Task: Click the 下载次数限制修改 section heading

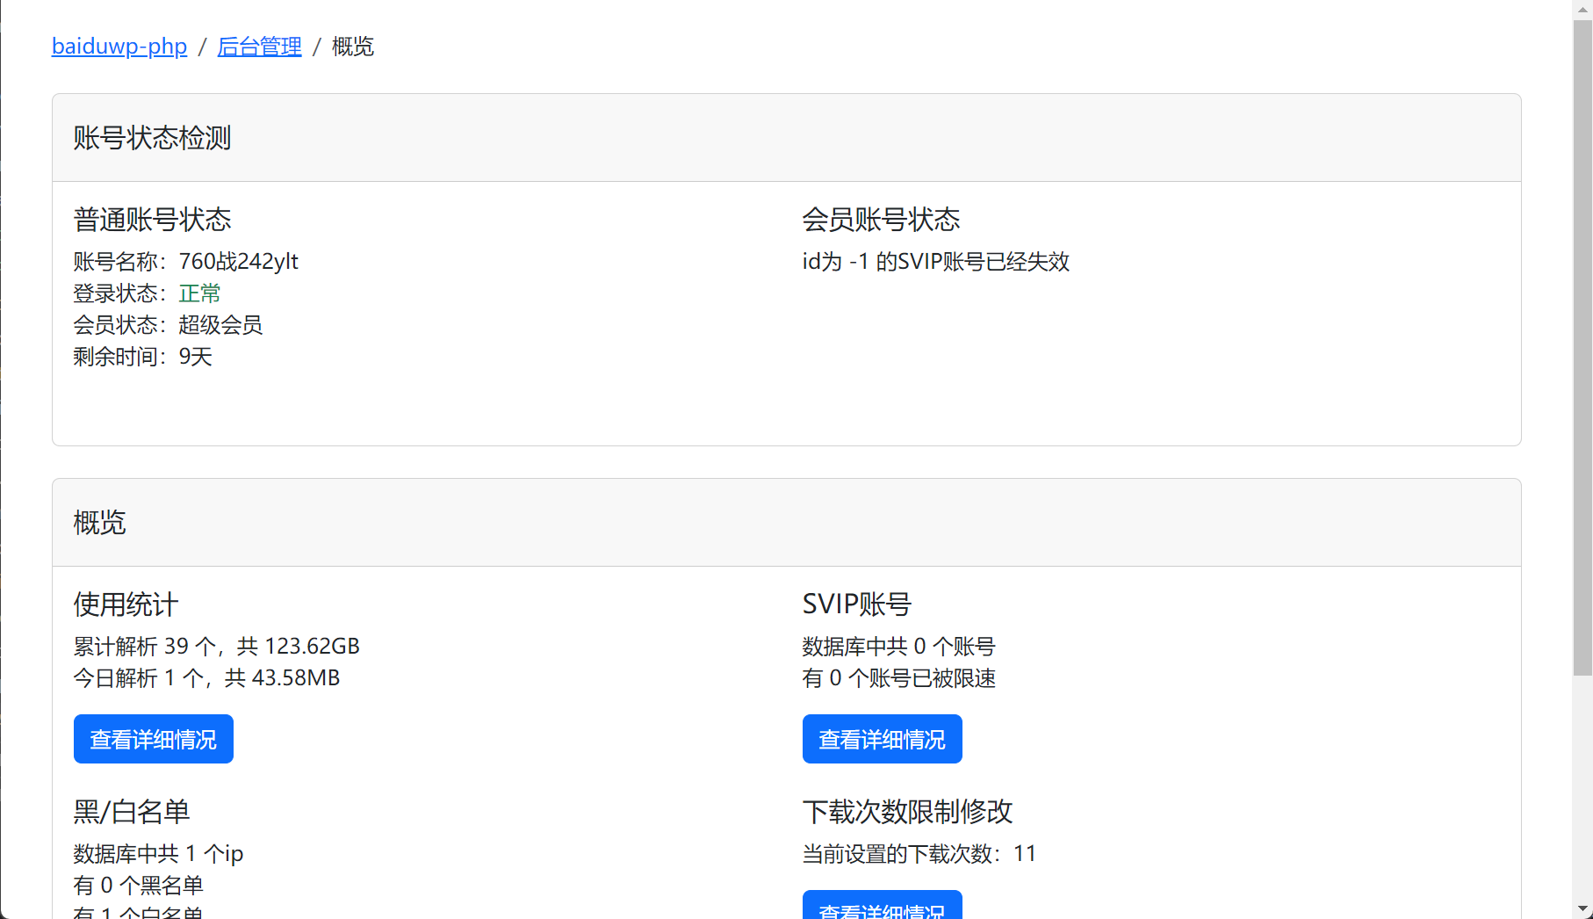Action: point(908,812)
